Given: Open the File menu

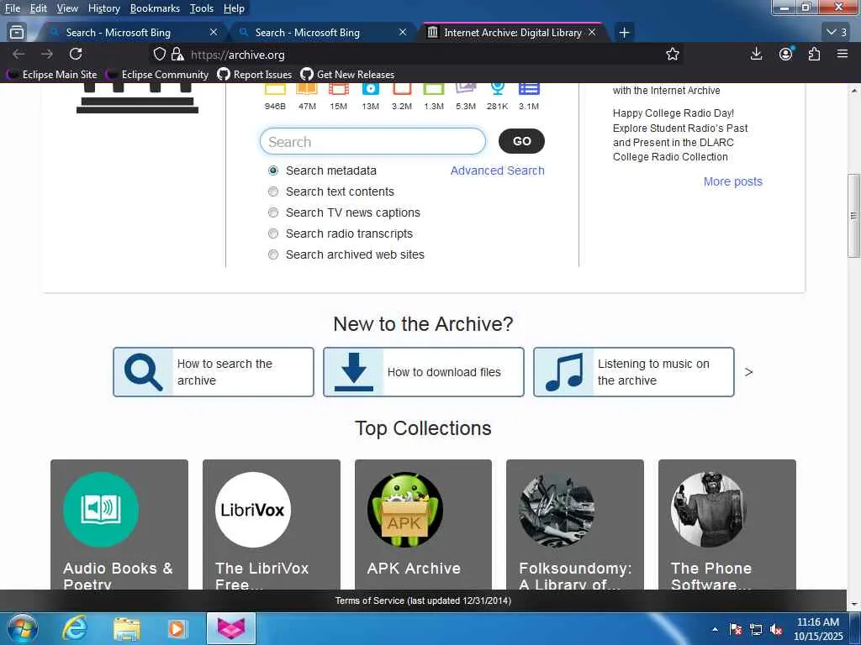Looking at the screenshot, I should (12, 8).
